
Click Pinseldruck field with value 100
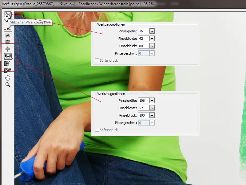click(x=144, y=115)
